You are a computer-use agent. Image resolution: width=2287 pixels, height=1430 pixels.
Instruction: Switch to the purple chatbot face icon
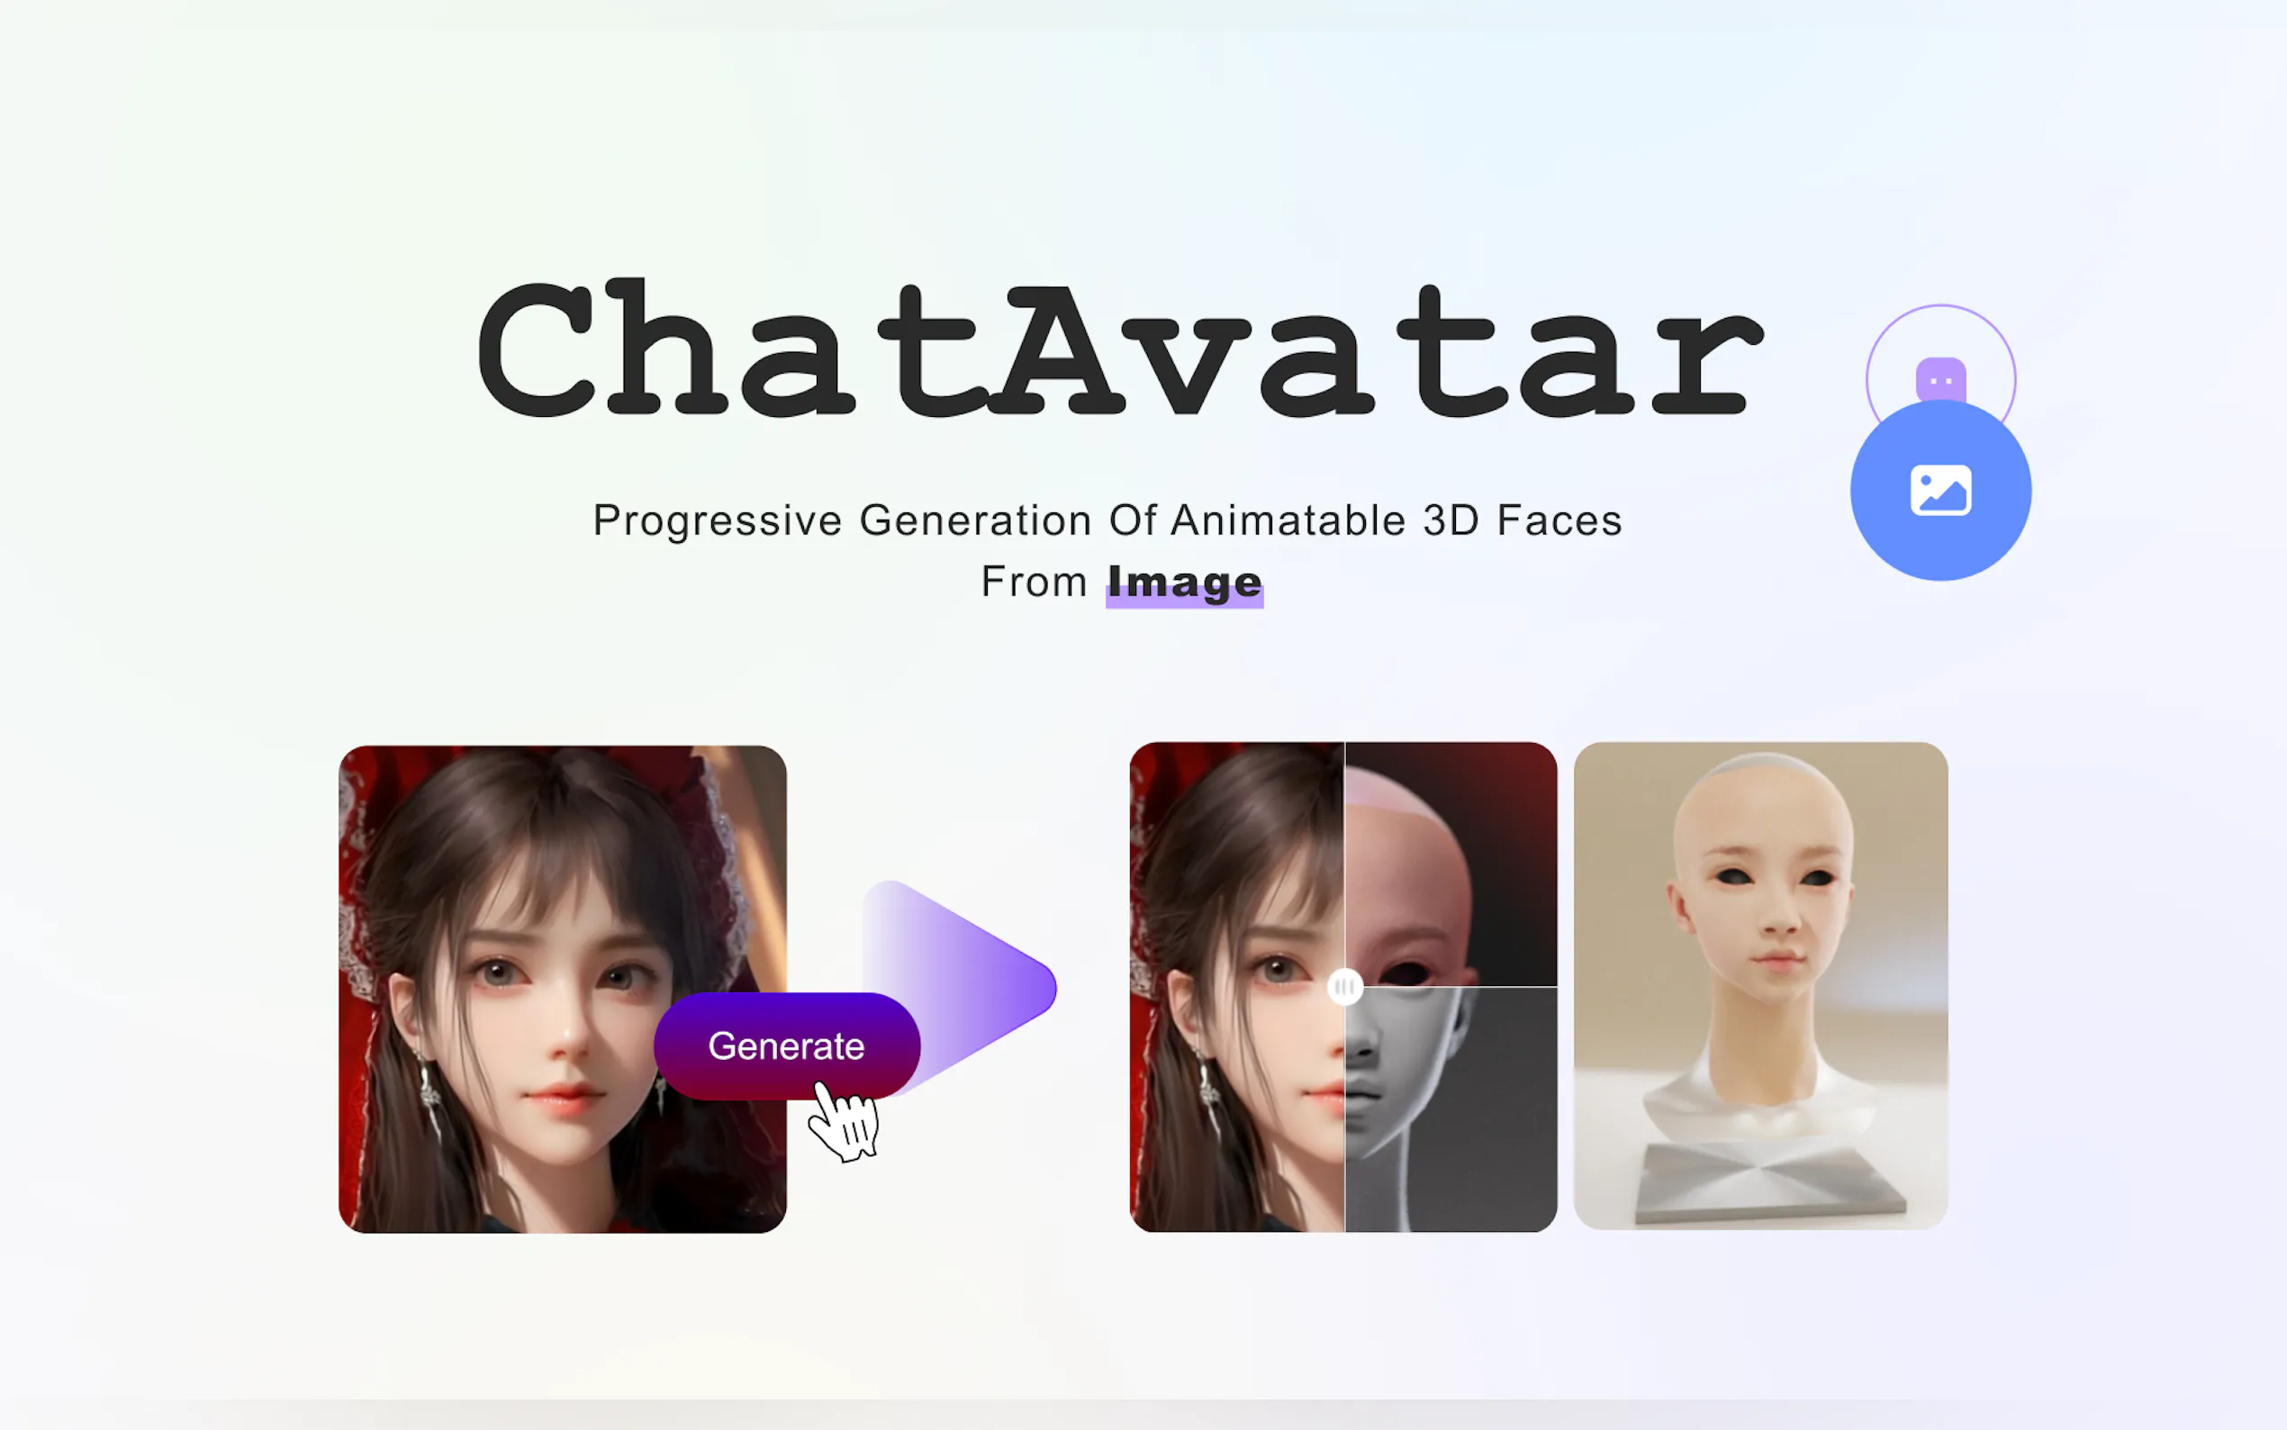point(1941,378)
